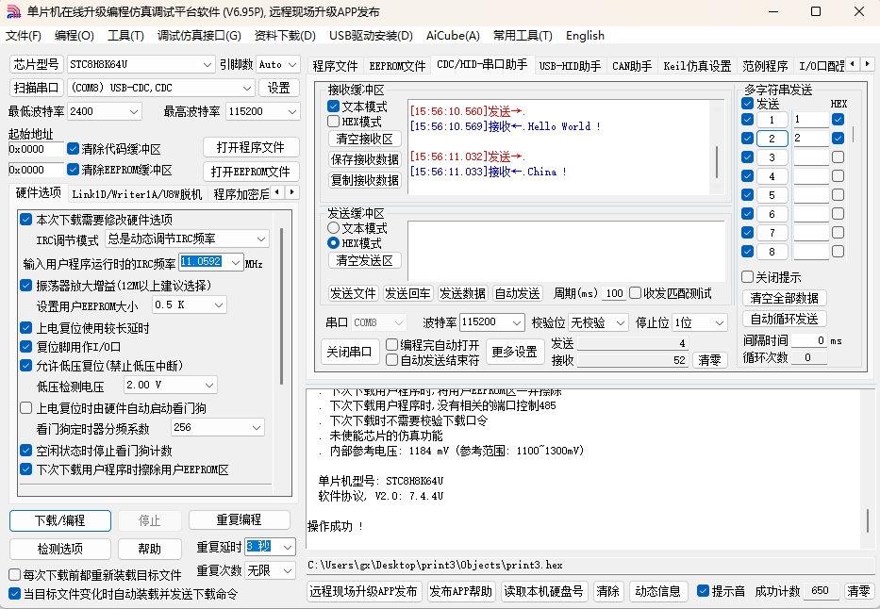Click the app icon in the title bar
The image size is (880, 609).
pyautogui.click(x=12, y=11)
